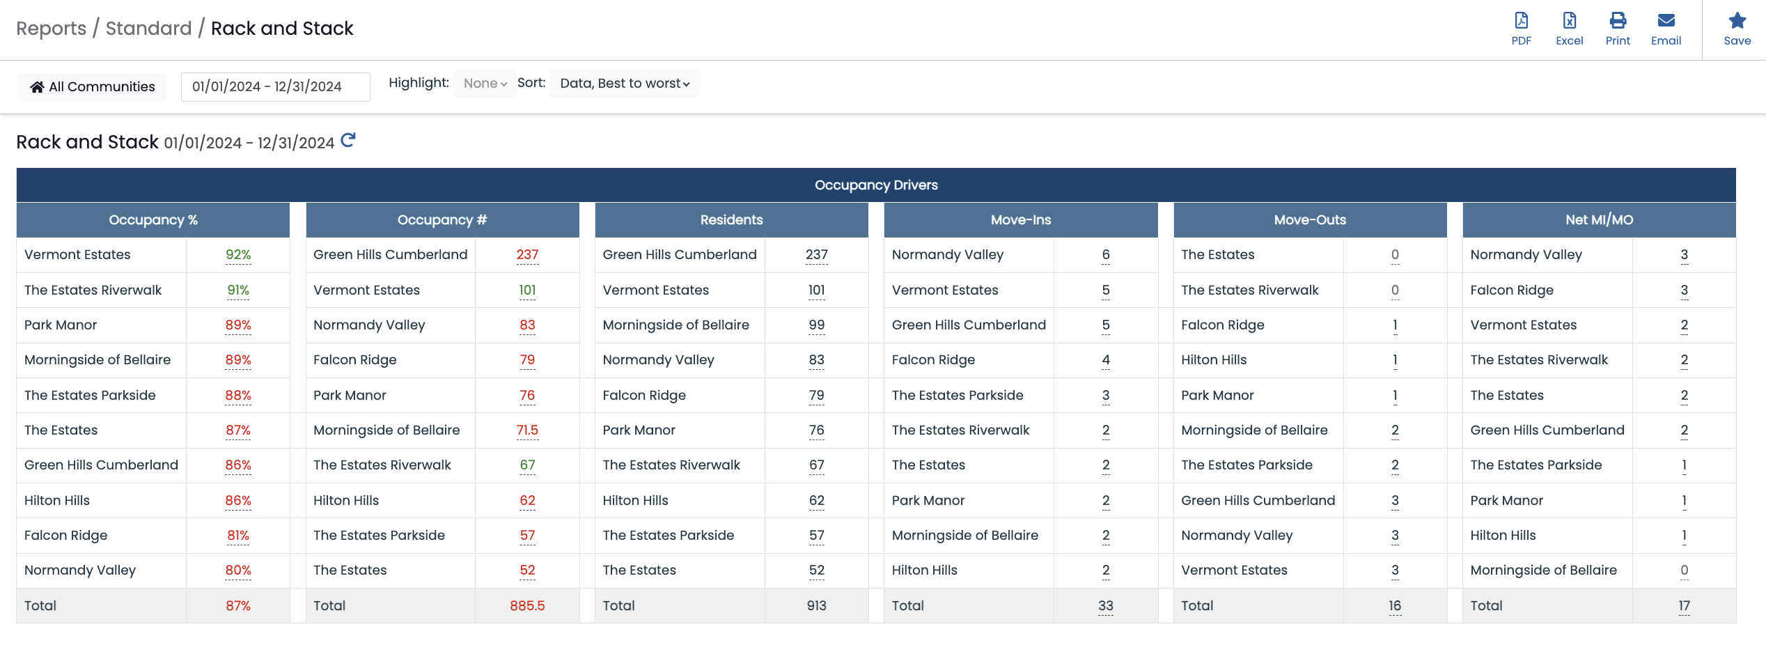Open the Sort dropdown
The image size is (1766, 645).
[x=625, y=84]
